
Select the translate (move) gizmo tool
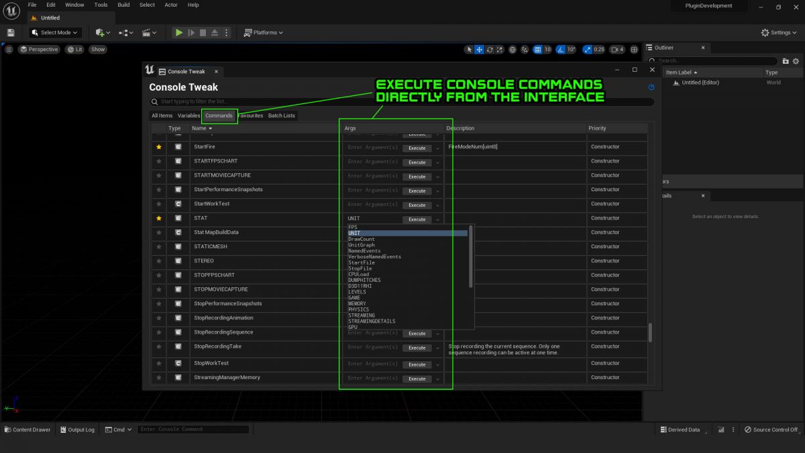tap(480, 50)
